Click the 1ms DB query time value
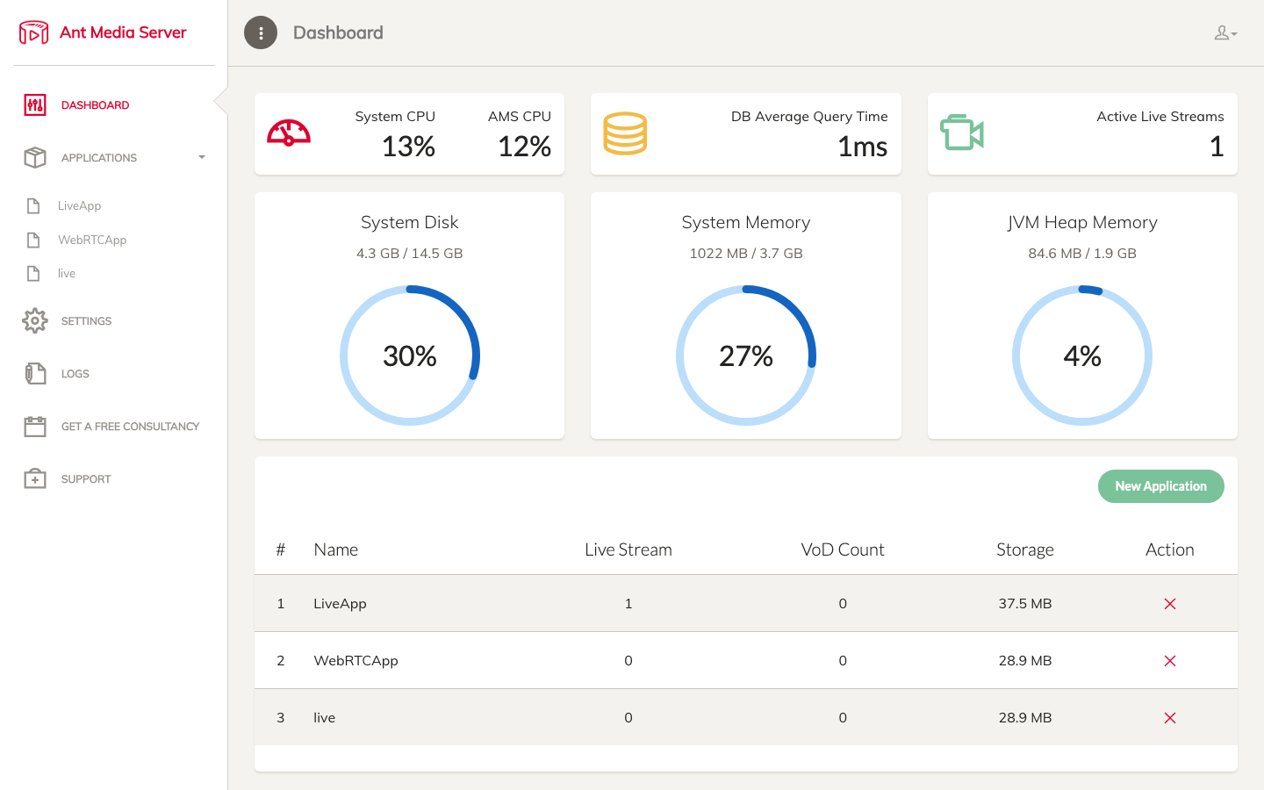Screen dimensions: 1264x790 [x=863, y=147]
